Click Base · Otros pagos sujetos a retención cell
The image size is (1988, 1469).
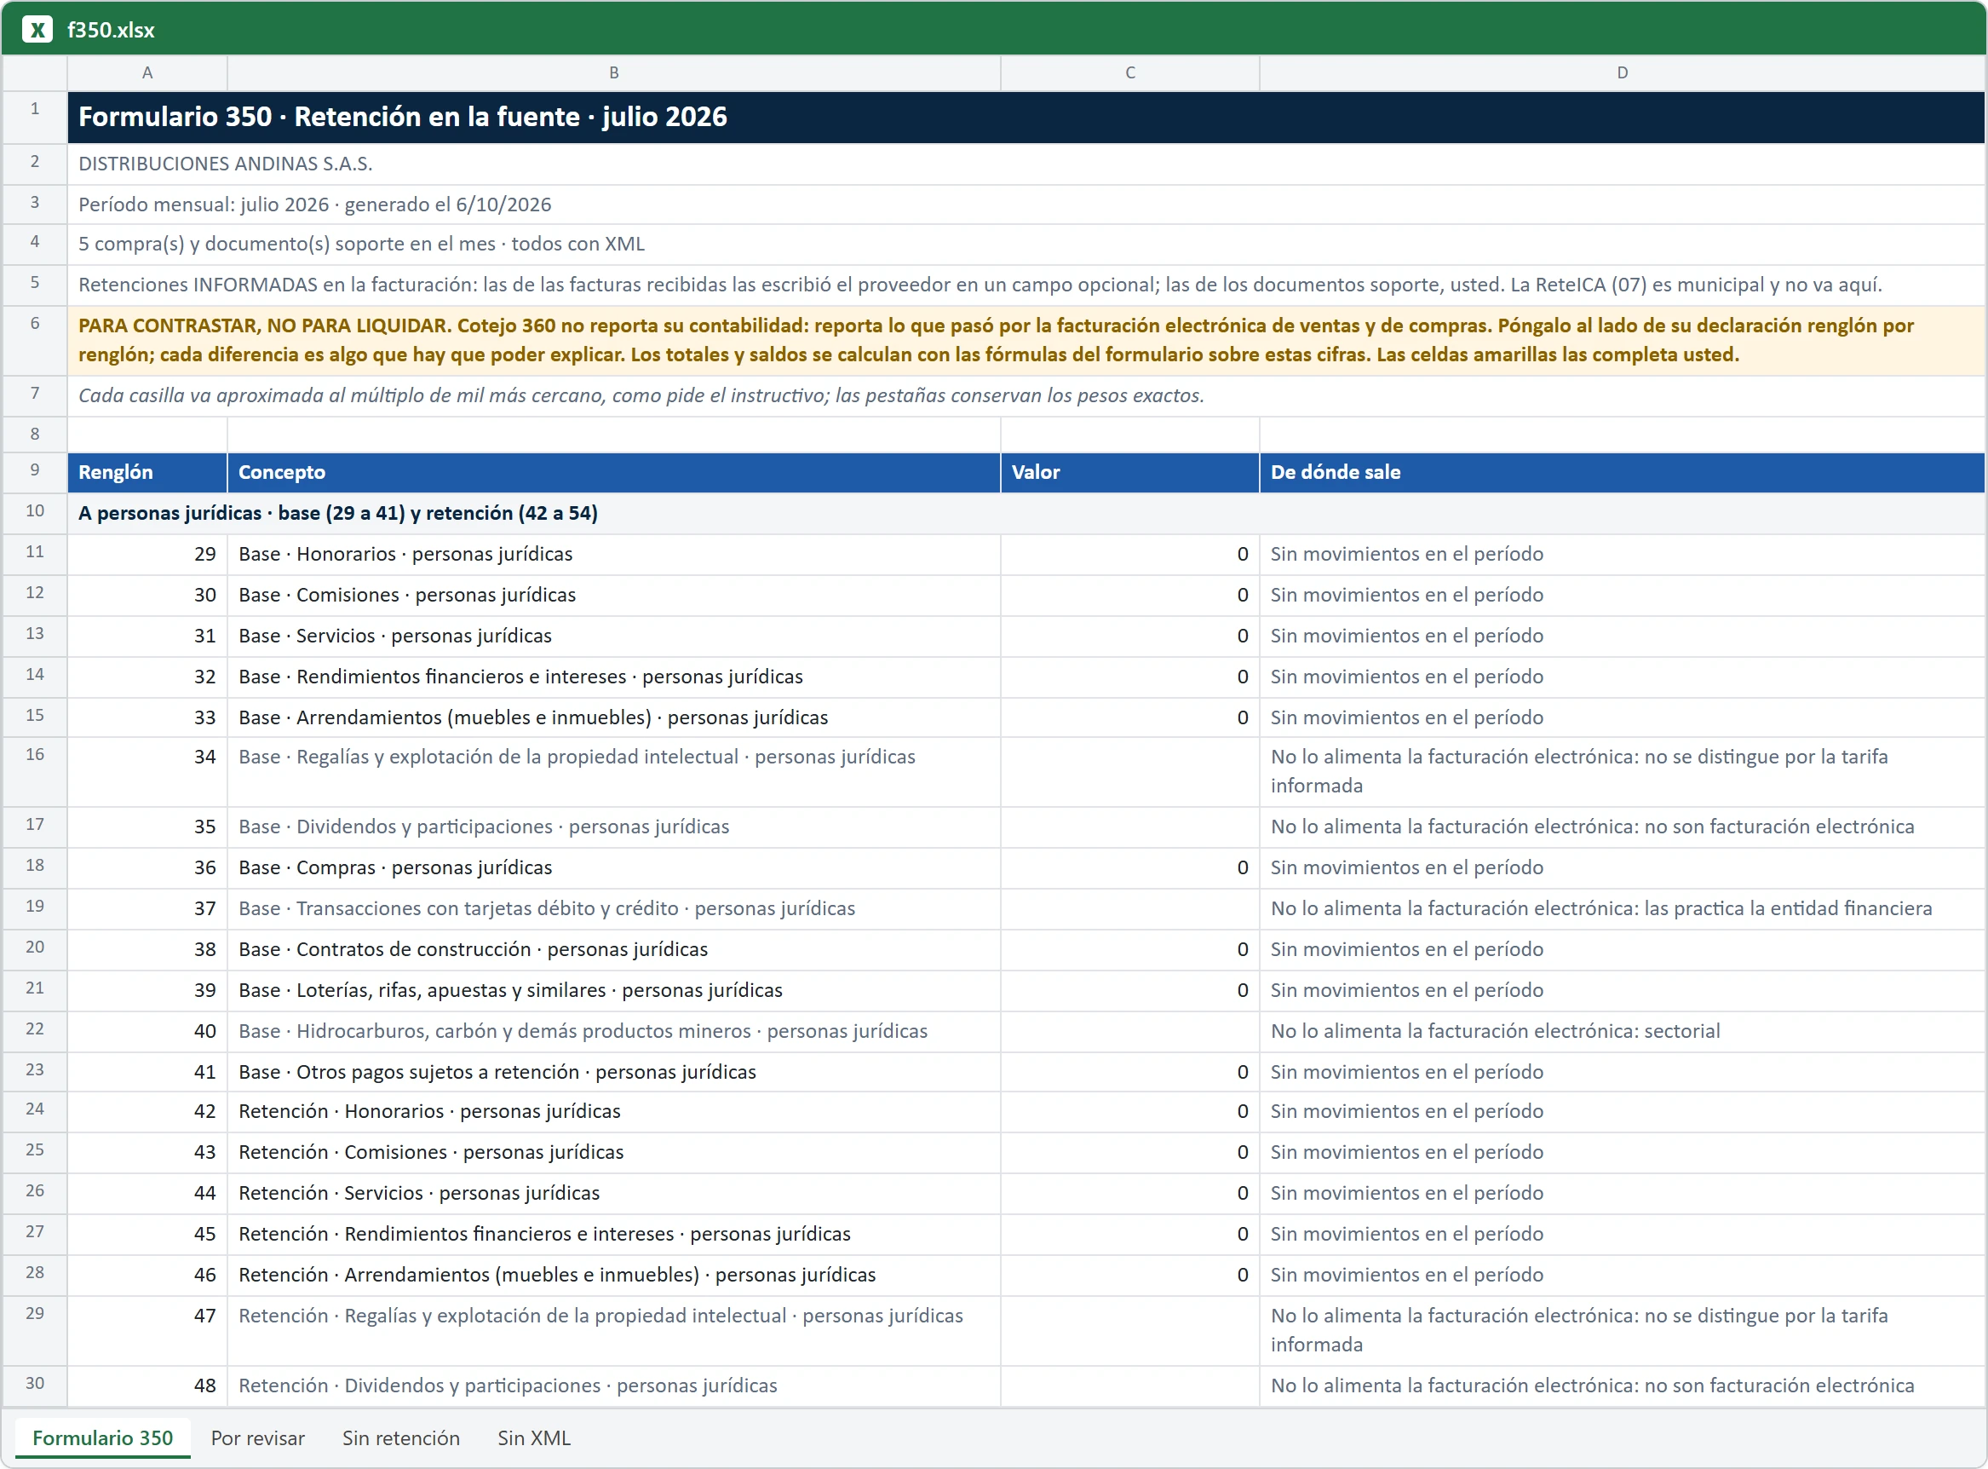pyautogui.click(x=614, y=1073)
